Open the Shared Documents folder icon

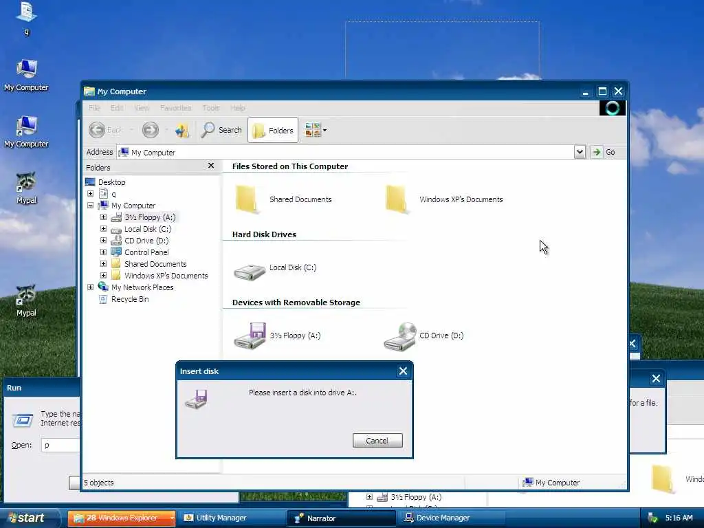click(x=247, y=199)
